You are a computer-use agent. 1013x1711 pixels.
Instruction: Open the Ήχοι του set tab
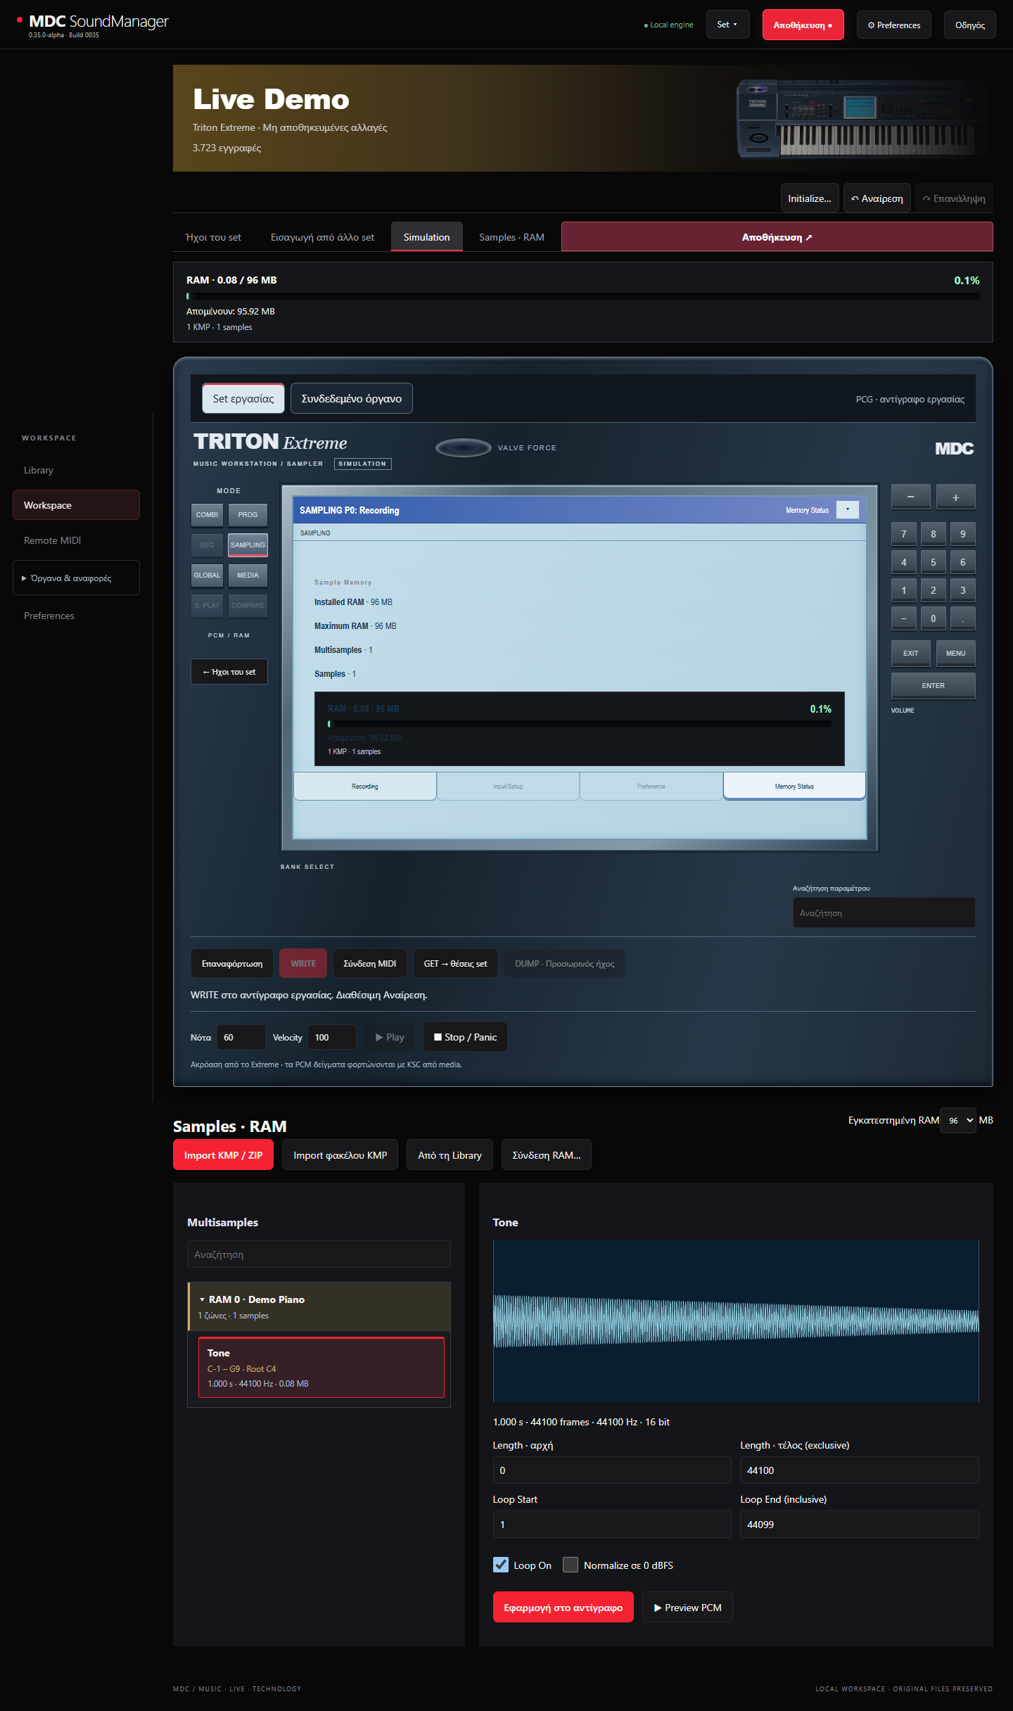pyautogui.click(x=213, y=237)
